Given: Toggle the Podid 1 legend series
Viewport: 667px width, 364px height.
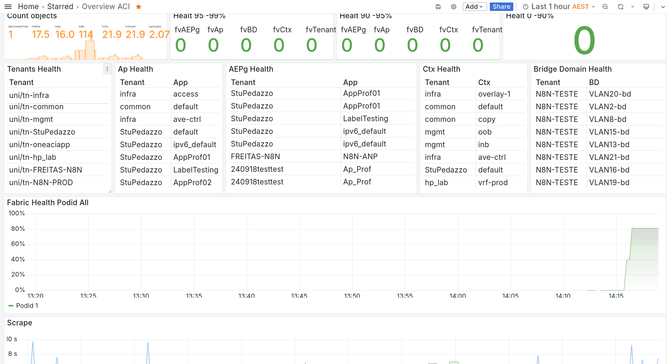Looking at the screenshot, I should pos(27,306).
